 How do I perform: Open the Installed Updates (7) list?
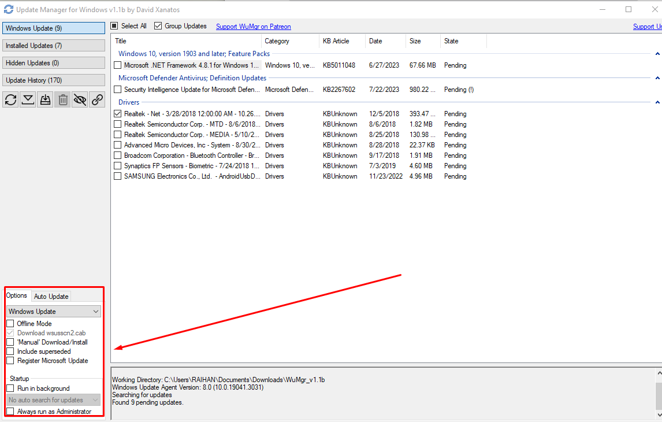54,46
